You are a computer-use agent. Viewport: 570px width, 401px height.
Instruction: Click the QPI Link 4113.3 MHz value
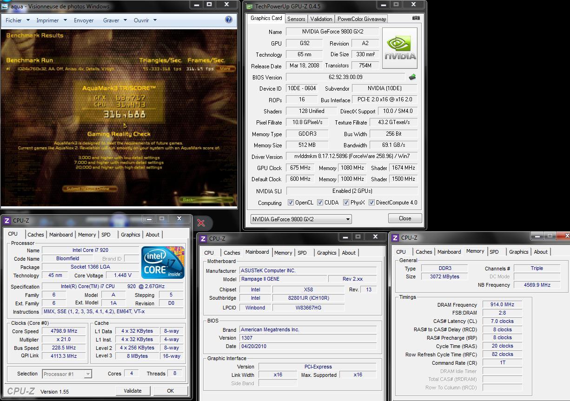(x=64, y=356)
